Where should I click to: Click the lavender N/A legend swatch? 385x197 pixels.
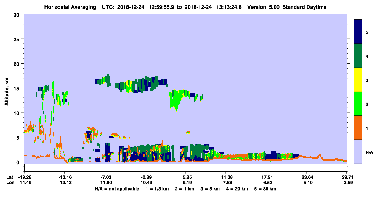[358, 152]
